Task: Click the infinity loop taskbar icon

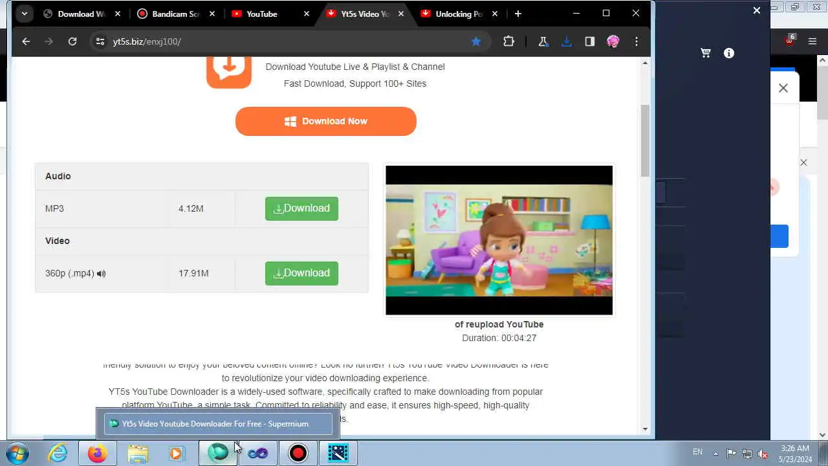Action: (258, 453)
